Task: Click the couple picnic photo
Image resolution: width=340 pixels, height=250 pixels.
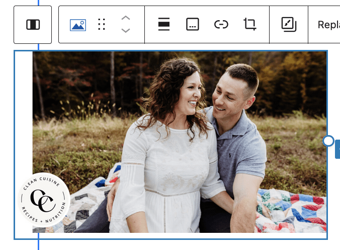Action: 180,142
